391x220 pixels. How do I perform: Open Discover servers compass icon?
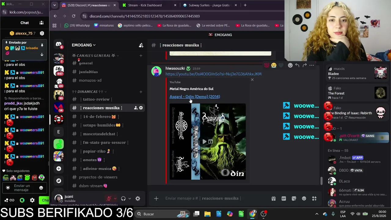(x=59, y=181)
